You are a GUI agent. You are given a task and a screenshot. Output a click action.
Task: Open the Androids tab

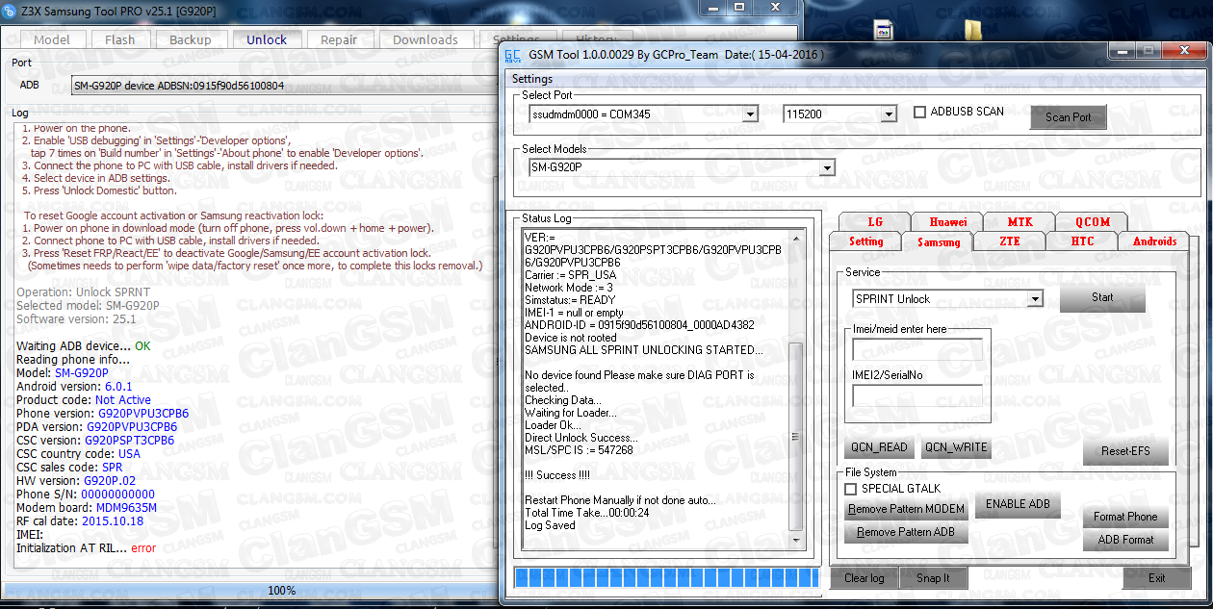[1154, 241]
